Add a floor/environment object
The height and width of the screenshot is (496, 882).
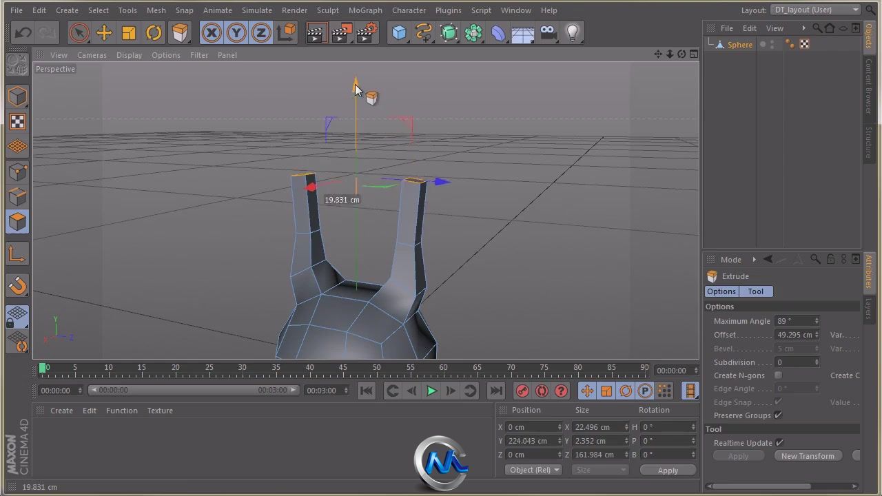pos(523,32)
